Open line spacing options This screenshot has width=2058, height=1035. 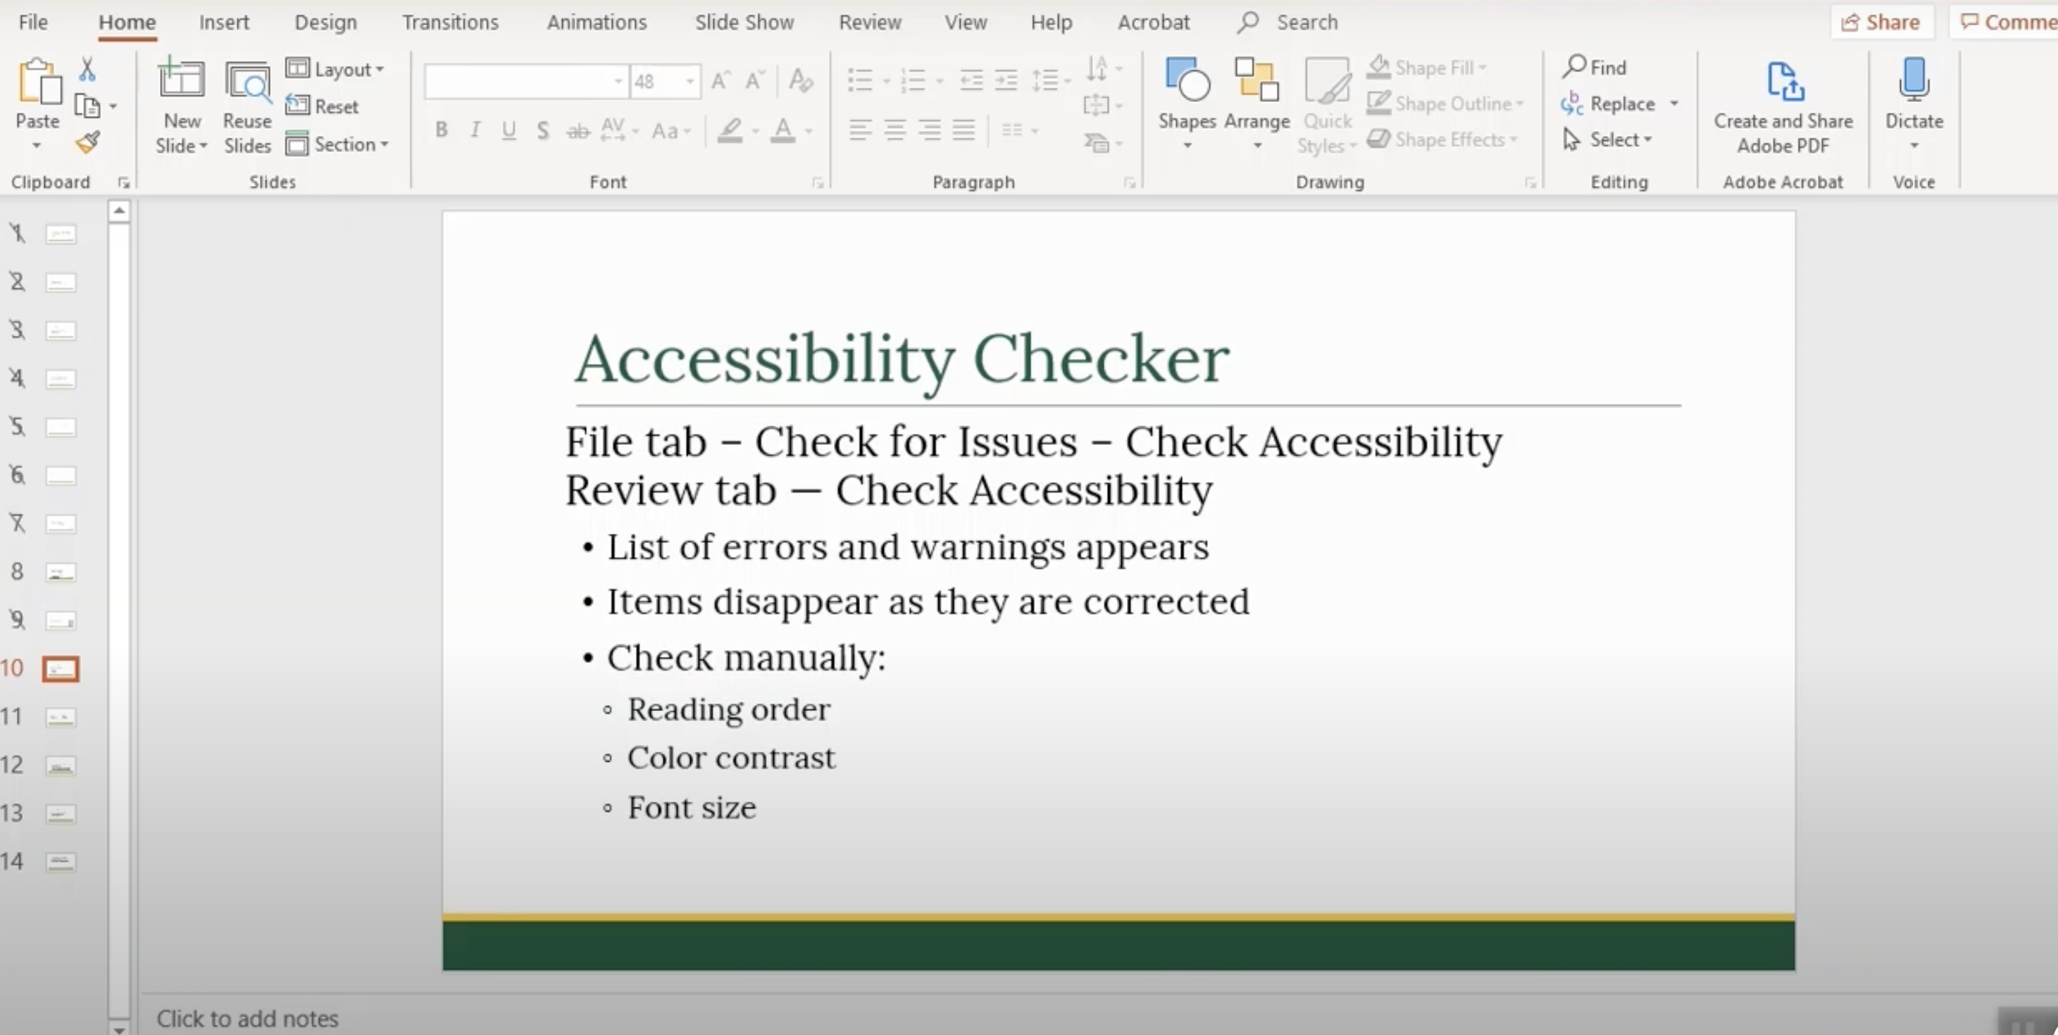coord(1051,81)
